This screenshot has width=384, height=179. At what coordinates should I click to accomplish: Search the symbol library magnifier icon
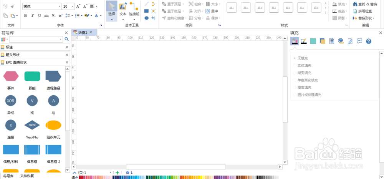[x=66, y=39]
